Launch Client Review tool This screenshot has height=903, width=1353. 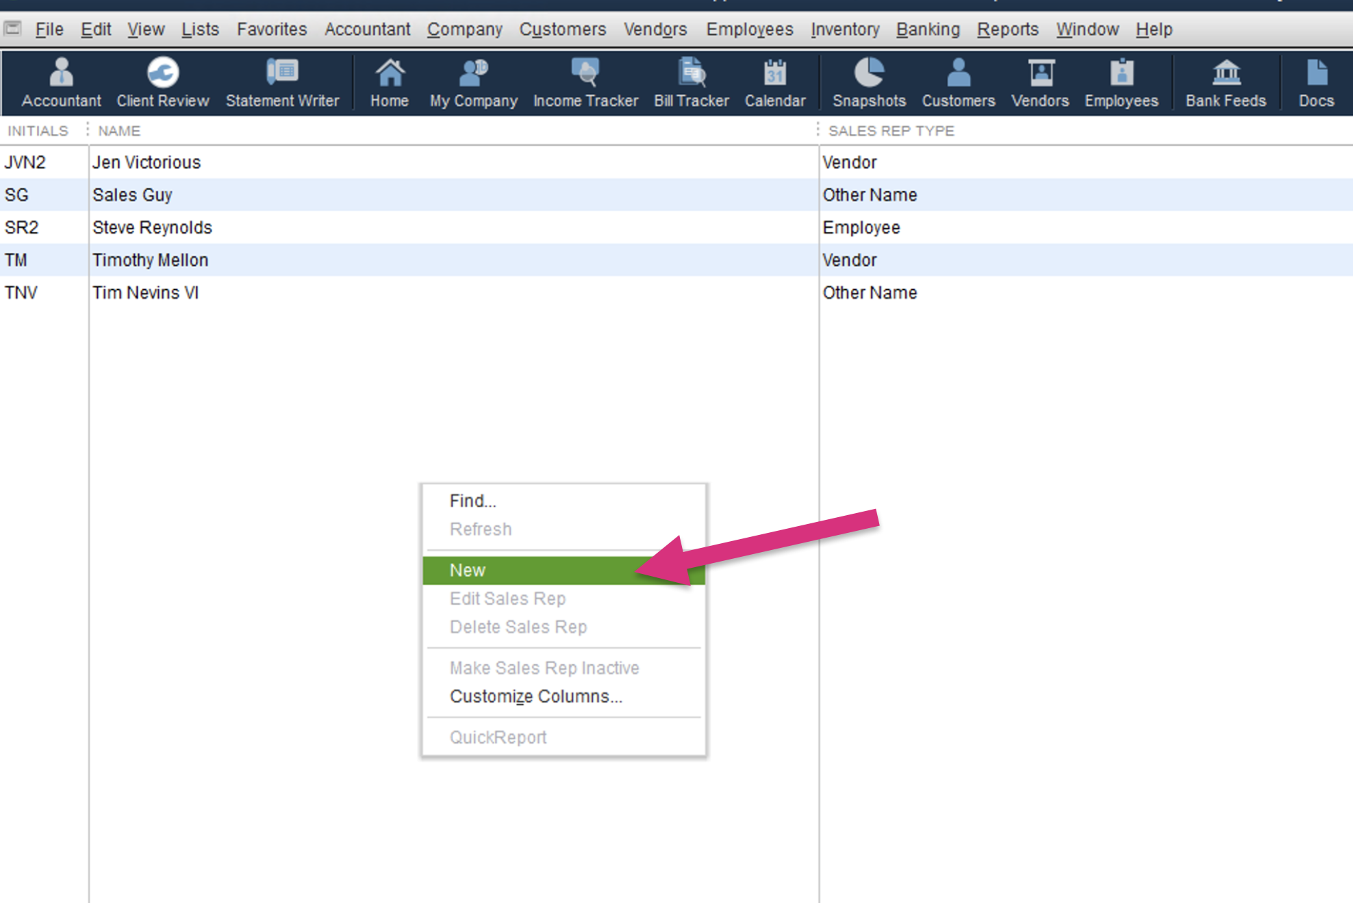pos(162,82)
